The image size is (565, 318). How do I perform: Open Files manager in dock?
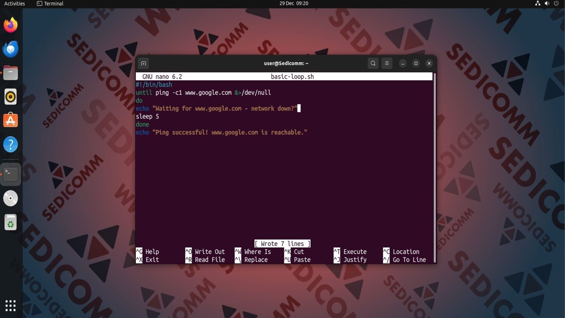click(11, 73)
